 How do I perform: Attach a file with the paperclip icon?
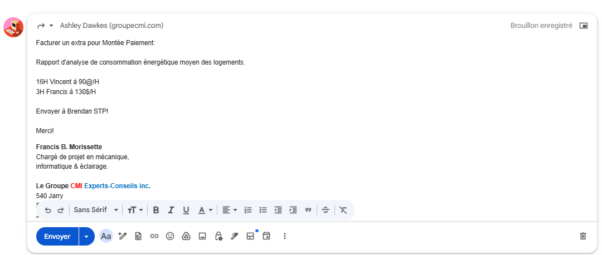(138, 236)
